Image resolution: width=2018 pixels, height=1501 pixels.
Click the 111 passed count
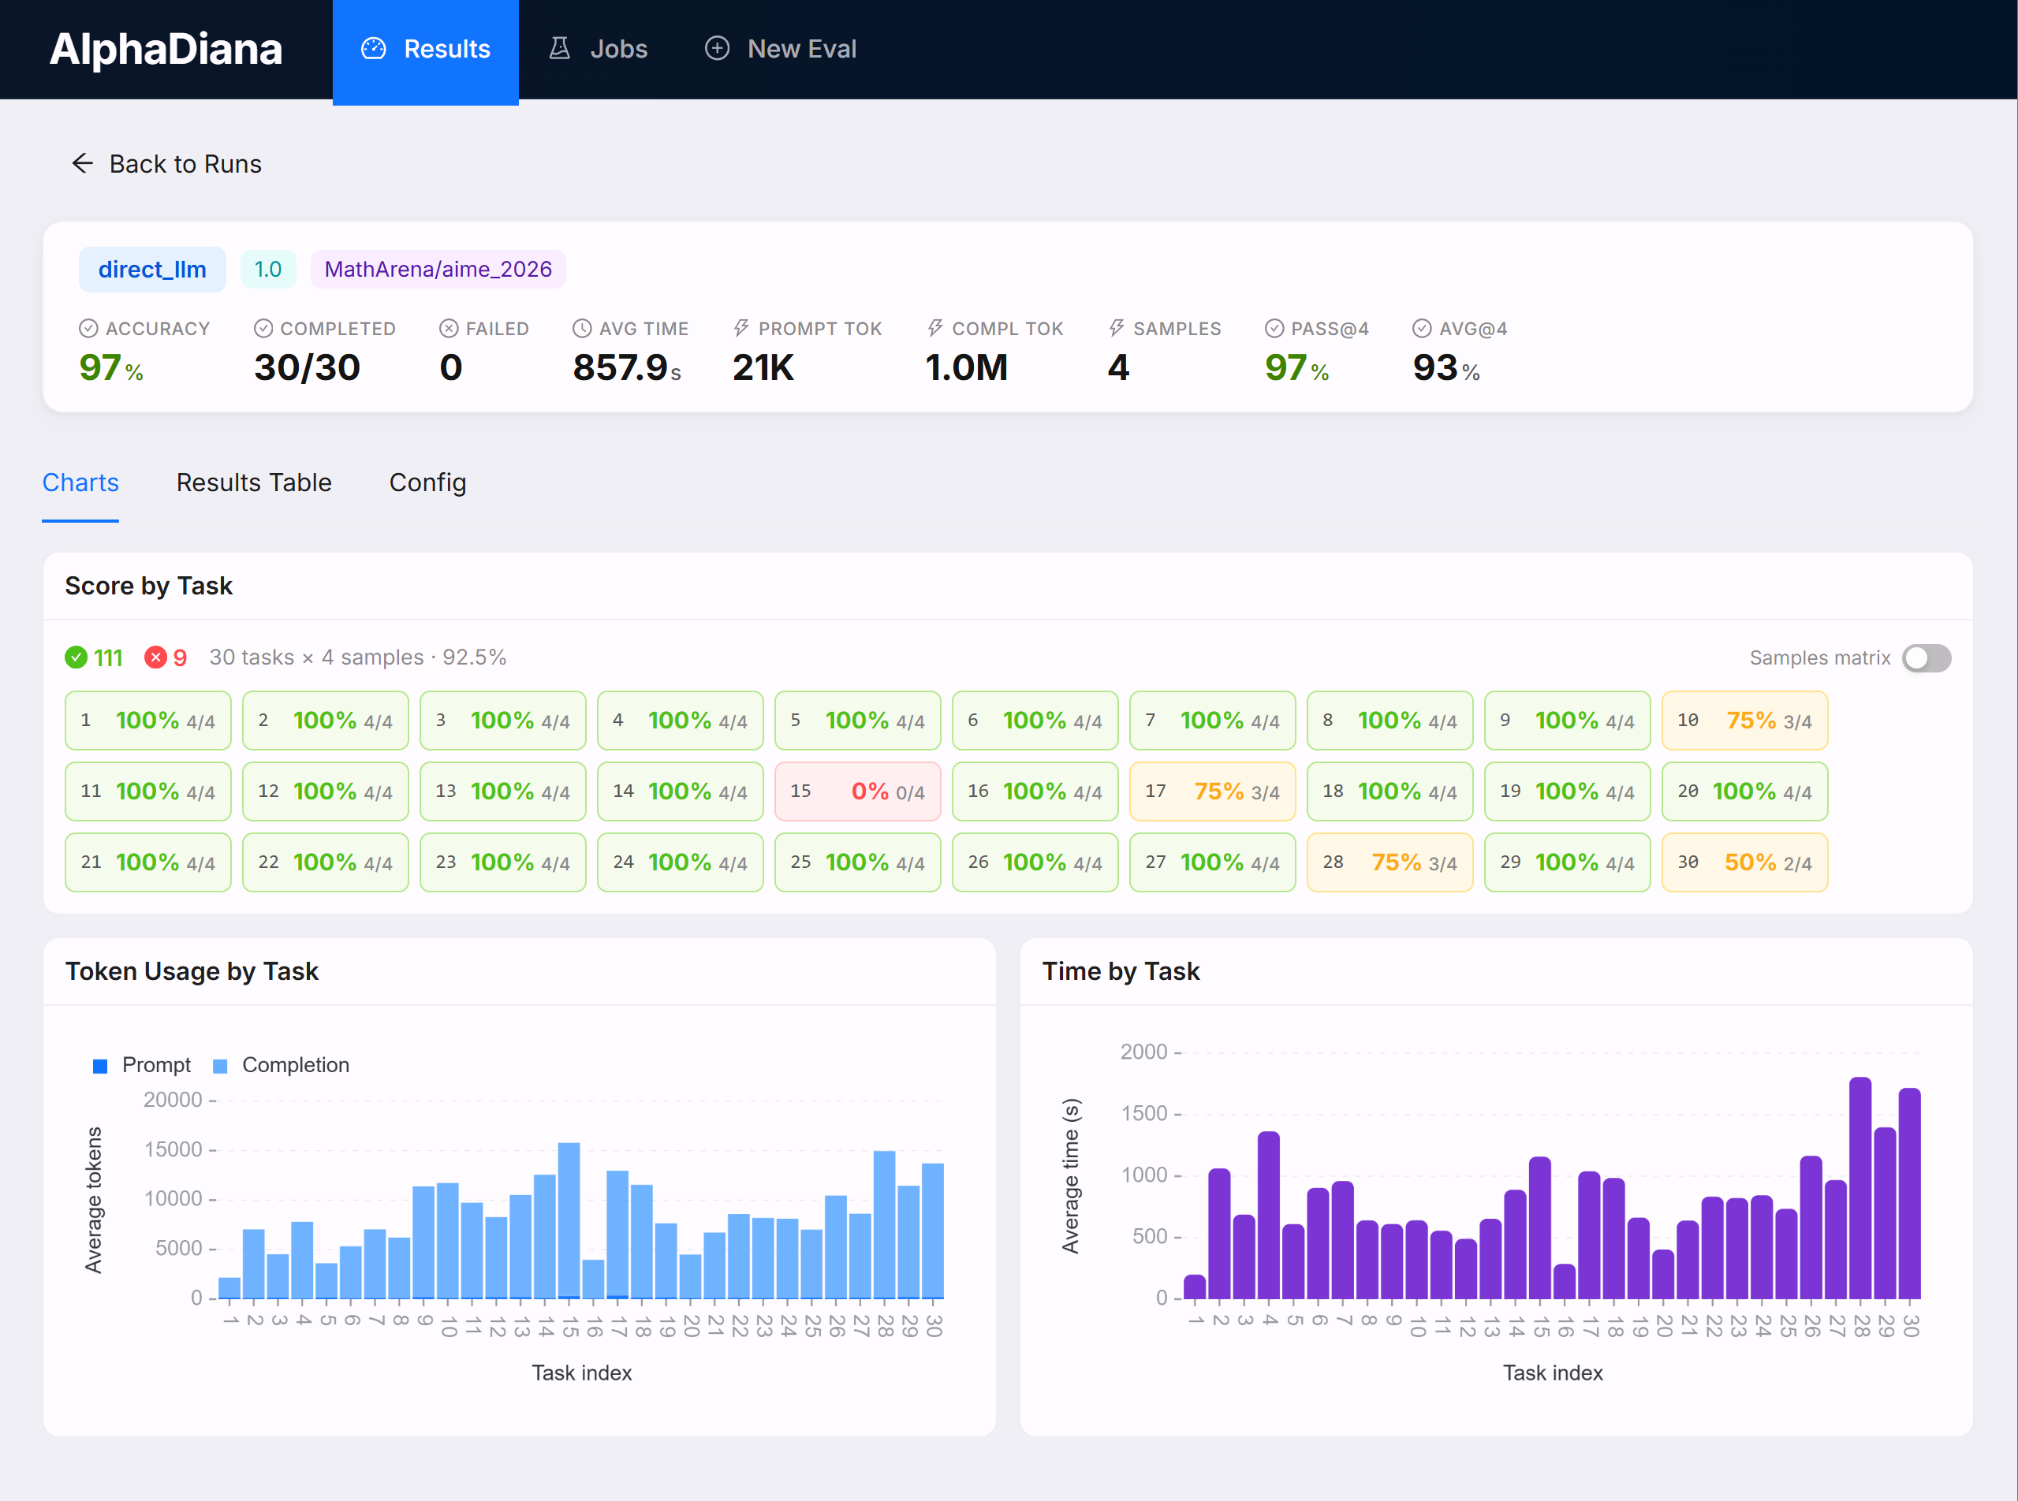(108, 657)
